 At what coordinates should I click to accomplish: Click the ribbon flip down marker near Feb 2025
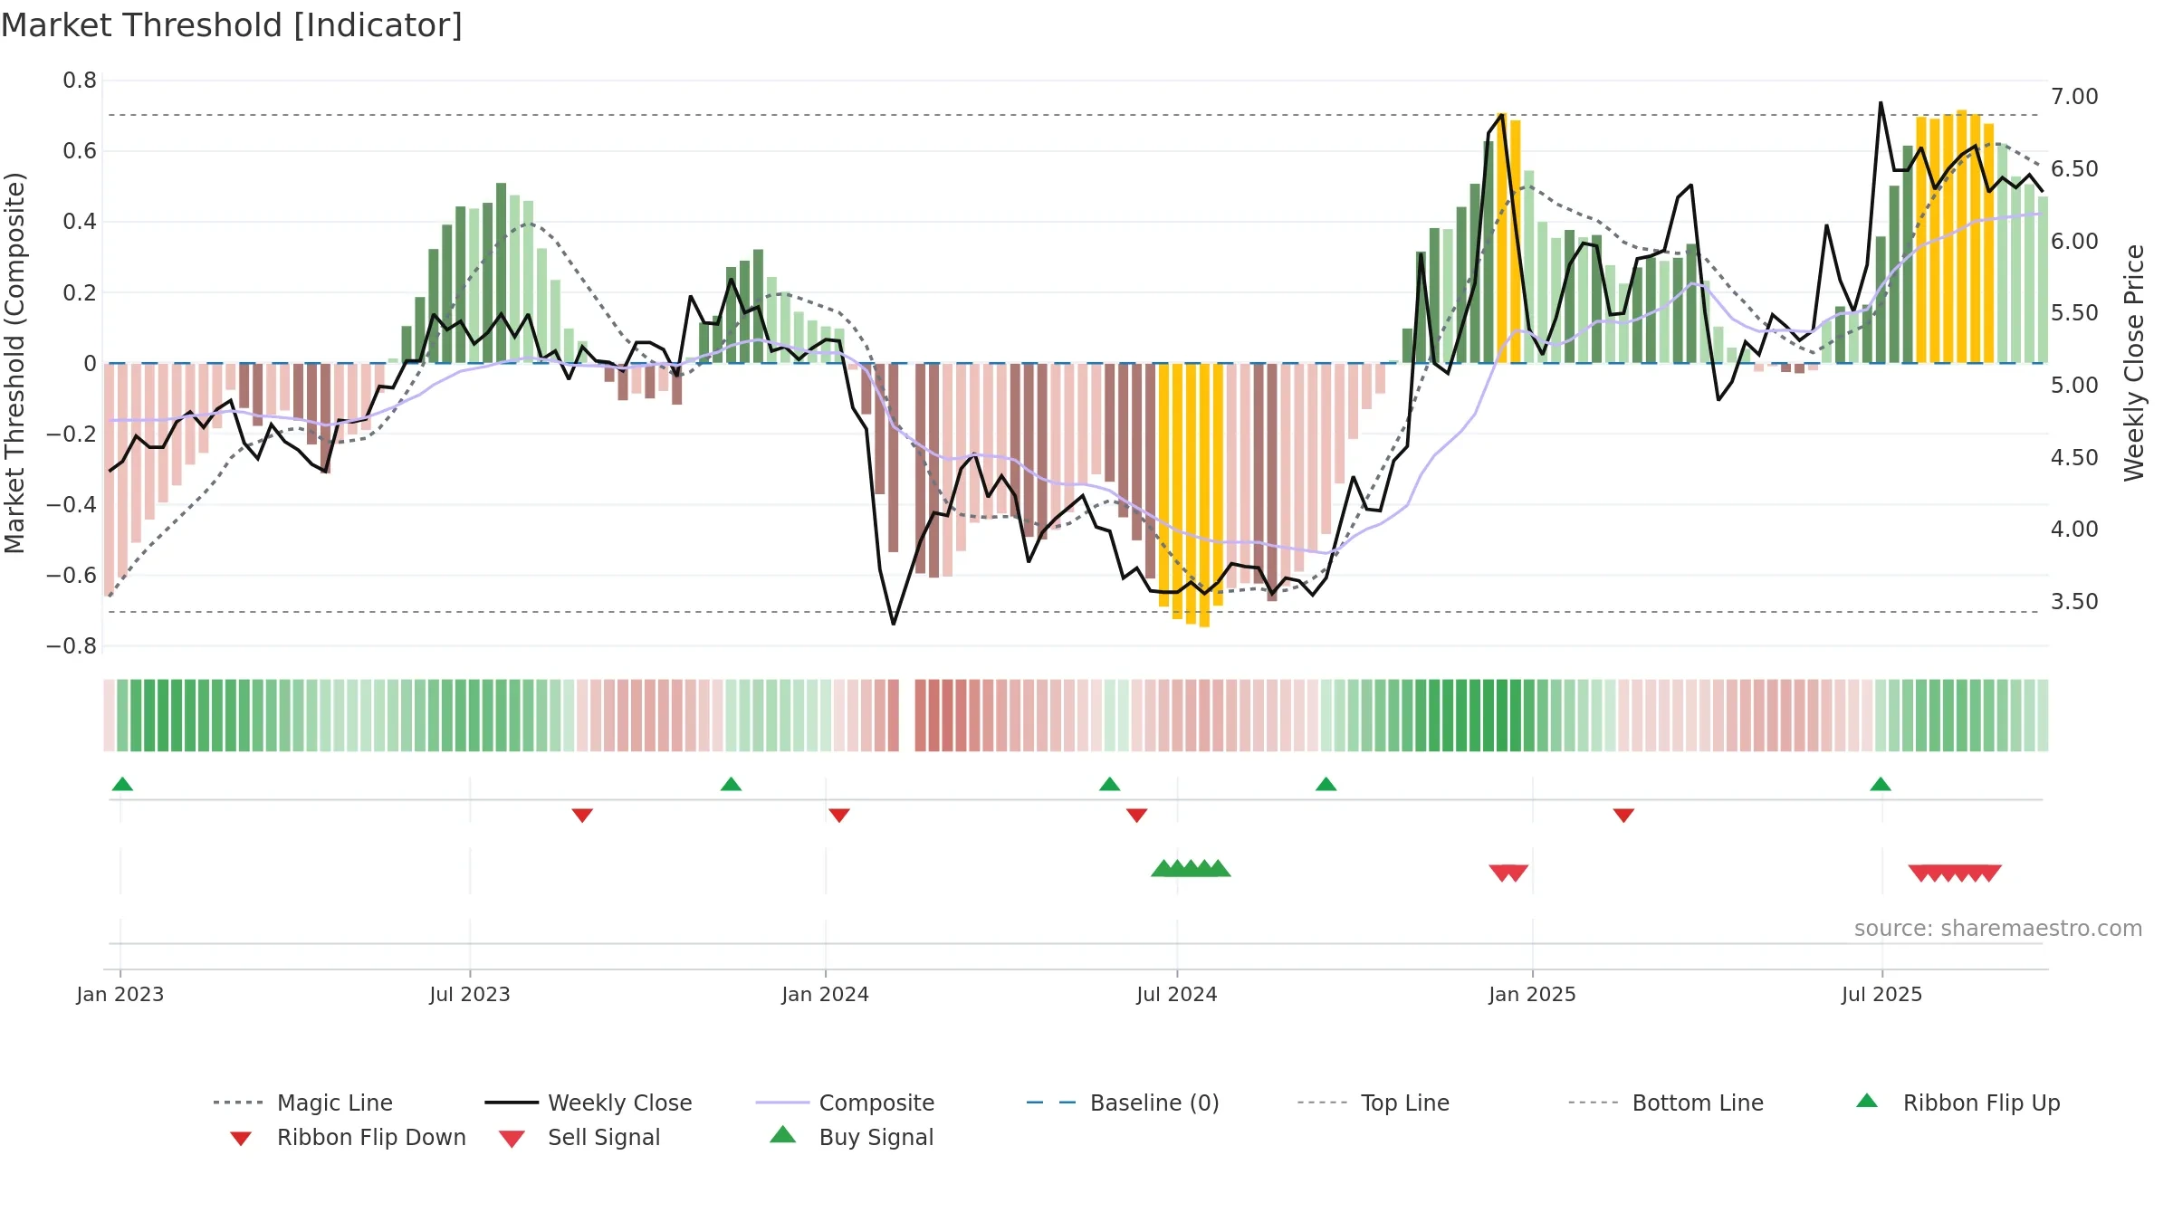(x=1623, y=816)
